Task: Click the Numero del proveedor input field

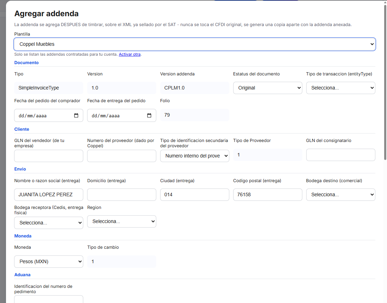Action: point(122,156)
